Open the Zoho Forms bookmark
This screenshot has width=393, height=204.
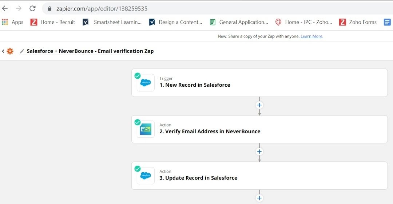[x=358, y=22]
